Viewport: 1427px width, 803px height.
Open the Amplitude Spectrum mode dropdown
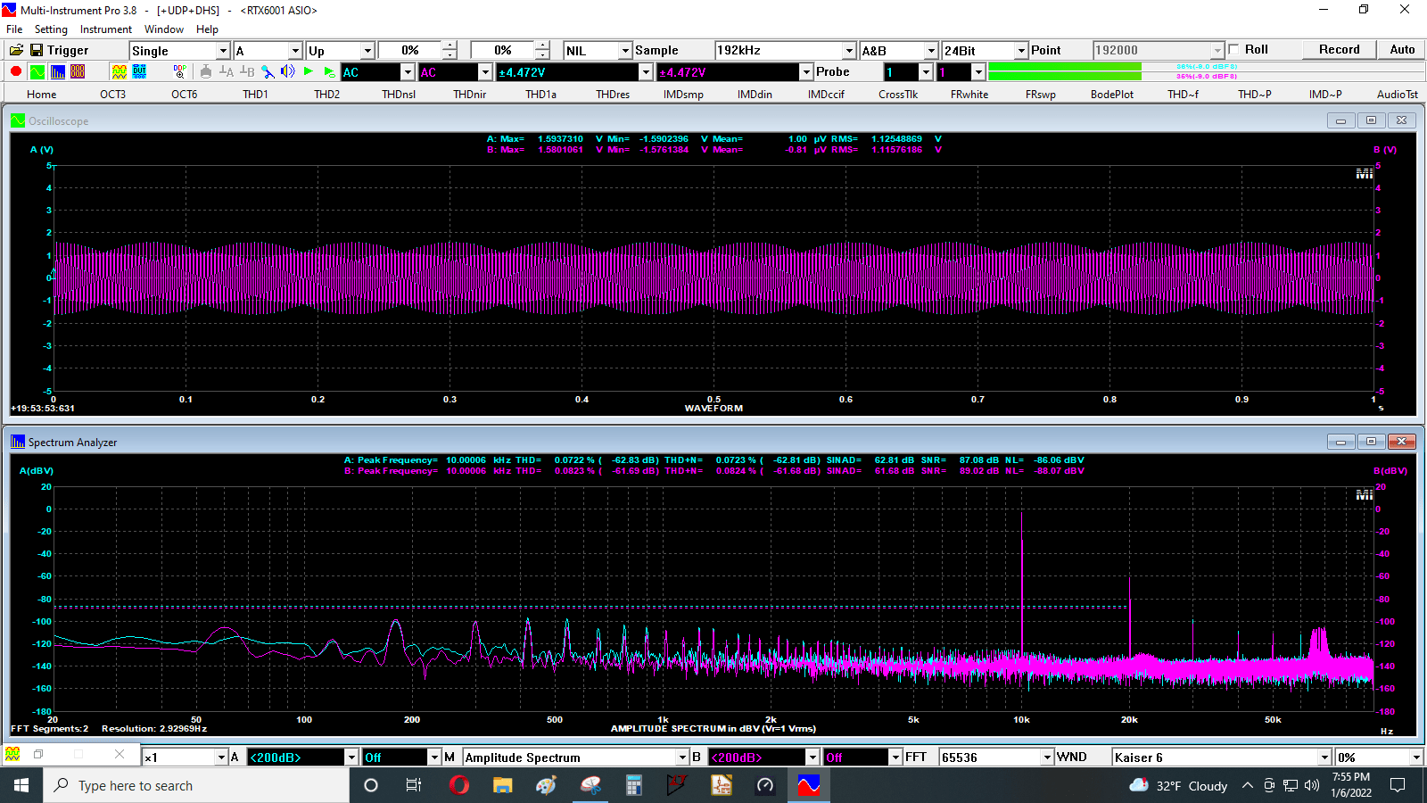point(682,757)
